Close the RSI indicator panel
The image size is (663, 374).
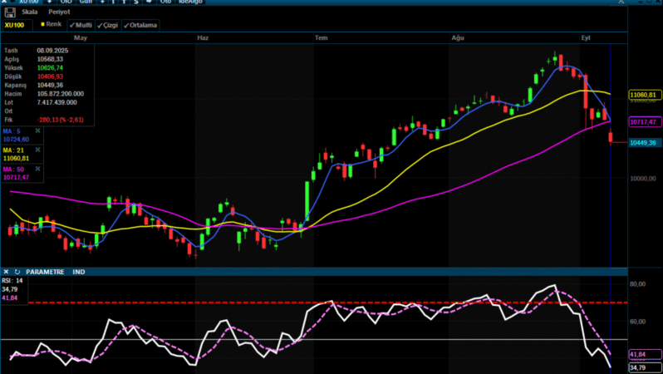(7, 272)
